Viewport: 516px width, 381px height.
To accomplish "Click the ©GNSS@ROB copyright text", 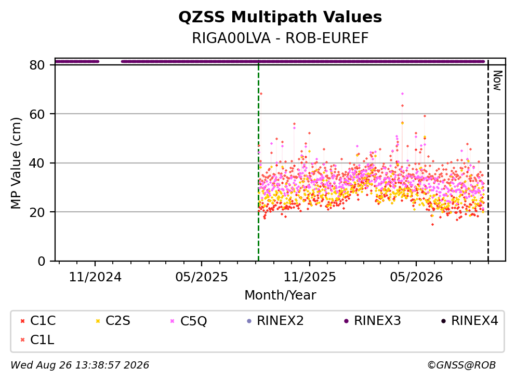I will [461, 365].
